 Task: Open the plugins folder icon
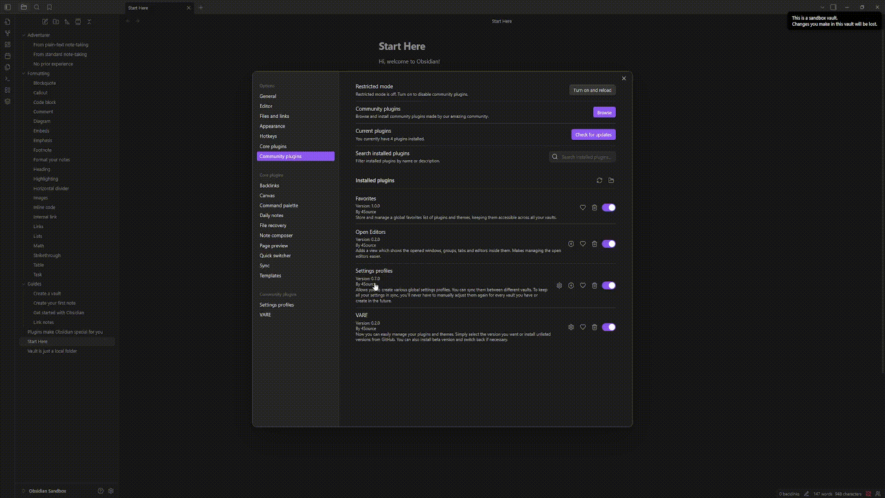pos(611,180)
